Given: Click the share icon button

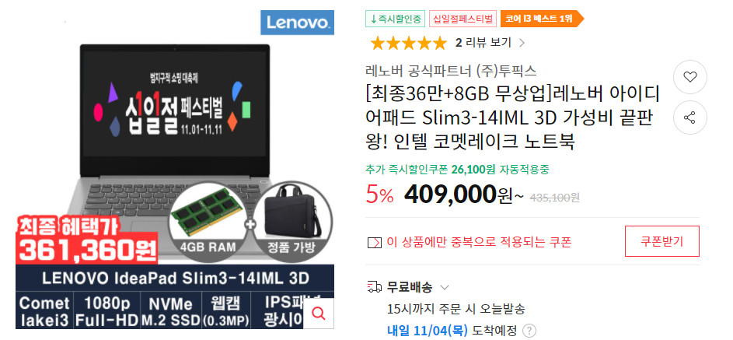Looking at the screenshot, I should 690,117.
